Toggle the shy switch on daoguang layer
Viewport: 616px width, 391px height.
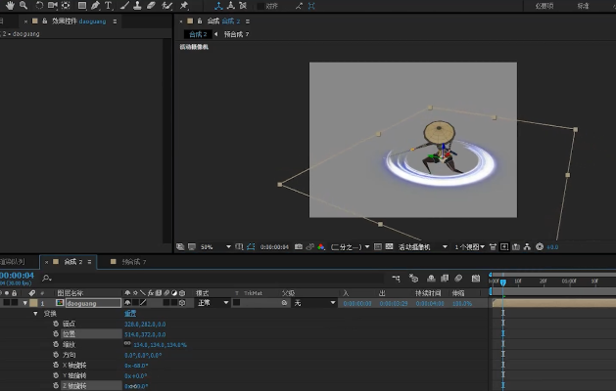127,303
